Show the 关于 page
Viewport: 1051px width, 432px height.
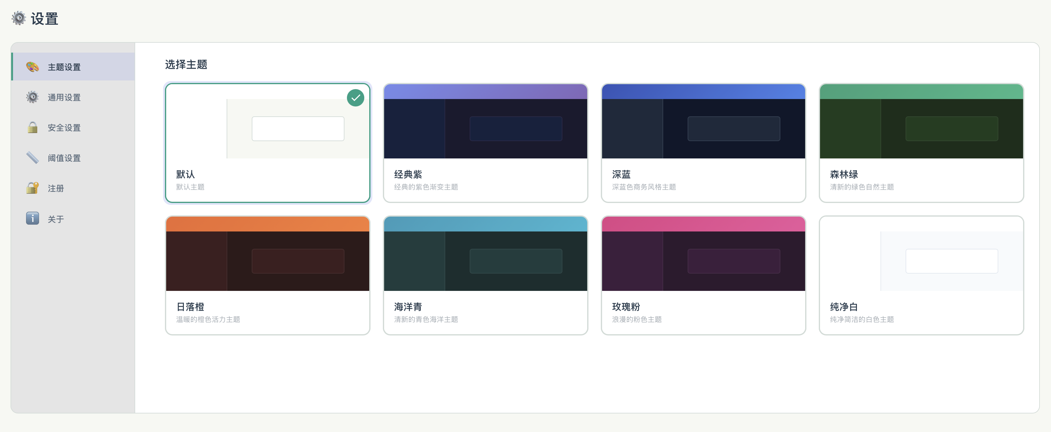tap(73, 219)
